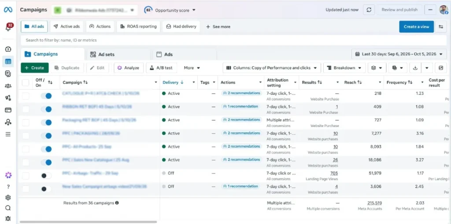Image resolution: width=451 pixels, height=224 pixels.
Task: Open Billing card icon in sidebar
Action: [x=8, y=110]
